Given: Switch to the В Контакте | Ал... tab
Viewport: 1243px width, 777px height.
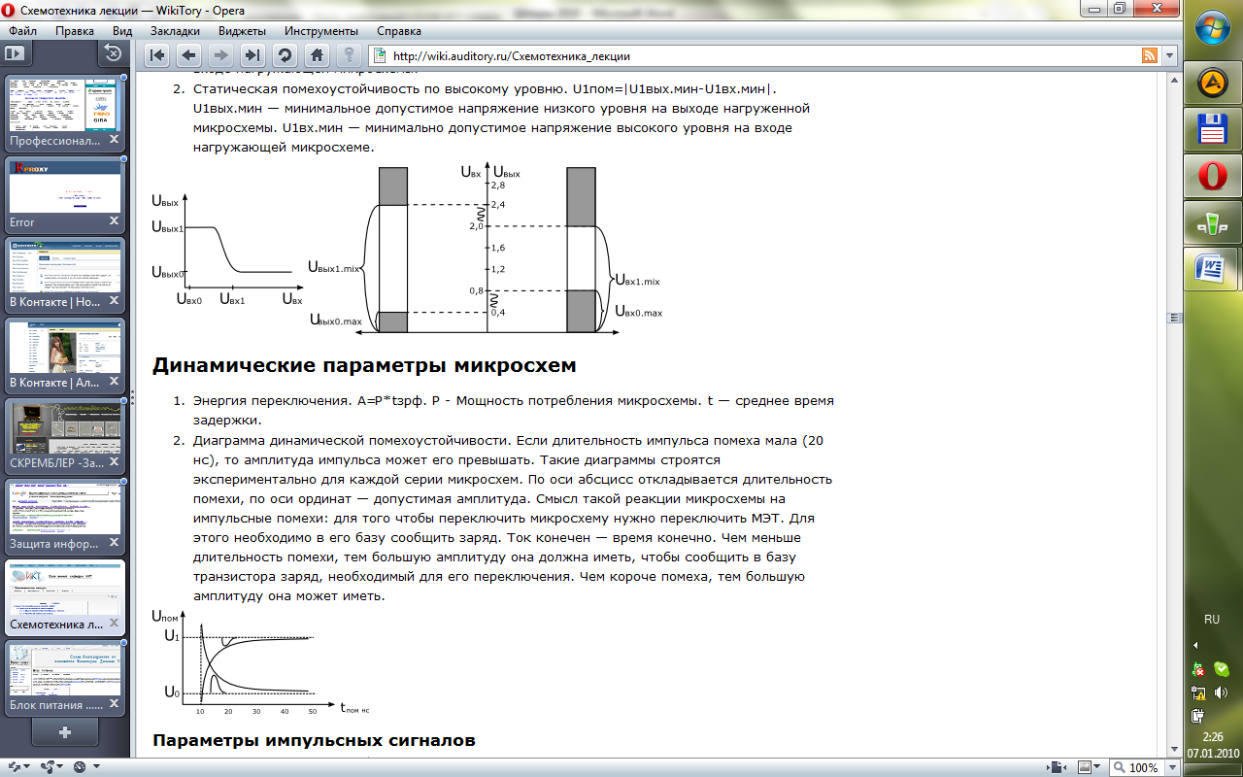Looking at the screenshot, I should point(64,355).
